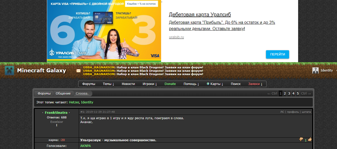The width and height of the screenshot is (337, 149).
Task: Click the ПЕРЕЙТИ ad button
Action: click(x=277, y=54)
